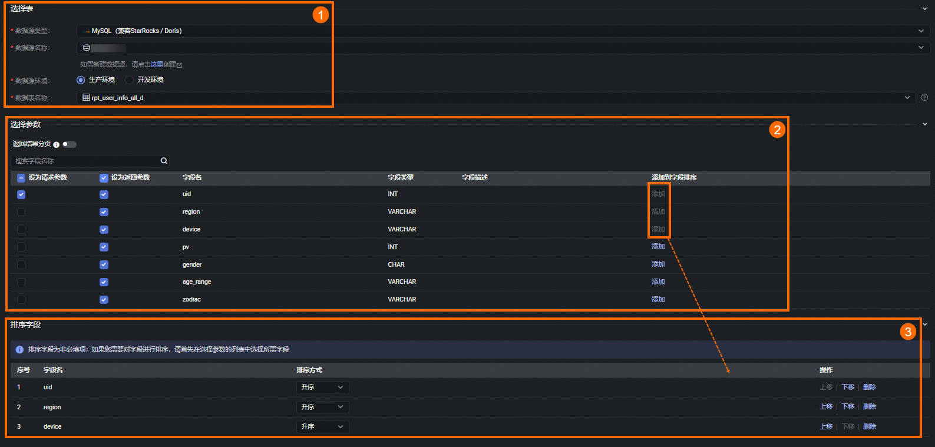This screenshot has width=935, height=447.
Task: Open 数据源类型 MySQL dropdown
Action: click(503, 31)
